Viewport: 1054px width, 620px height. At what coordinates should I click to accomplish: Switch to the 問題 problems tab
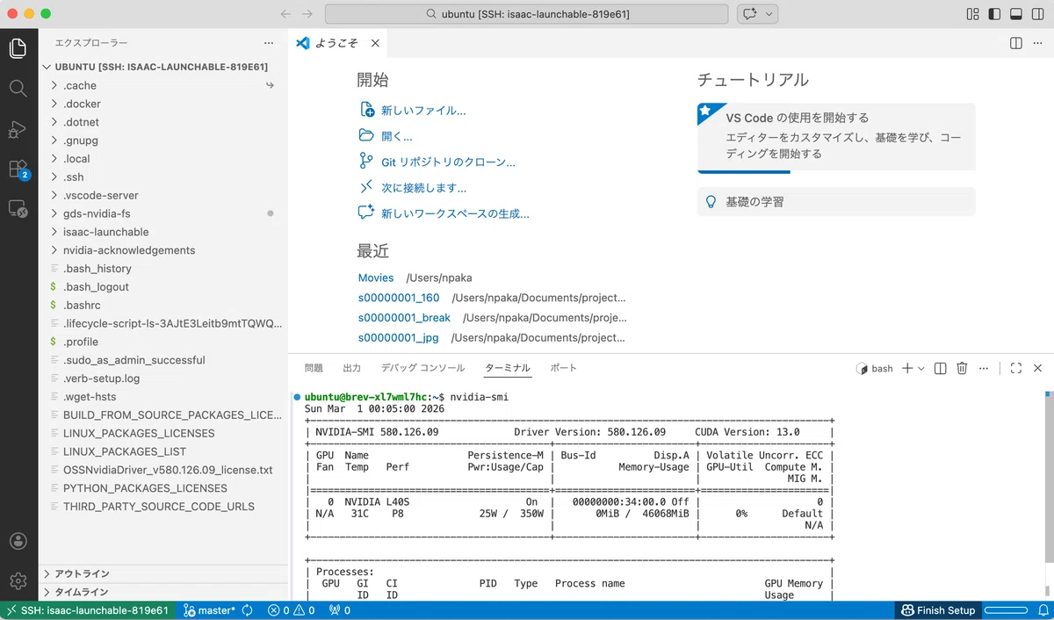click(314, 368)
